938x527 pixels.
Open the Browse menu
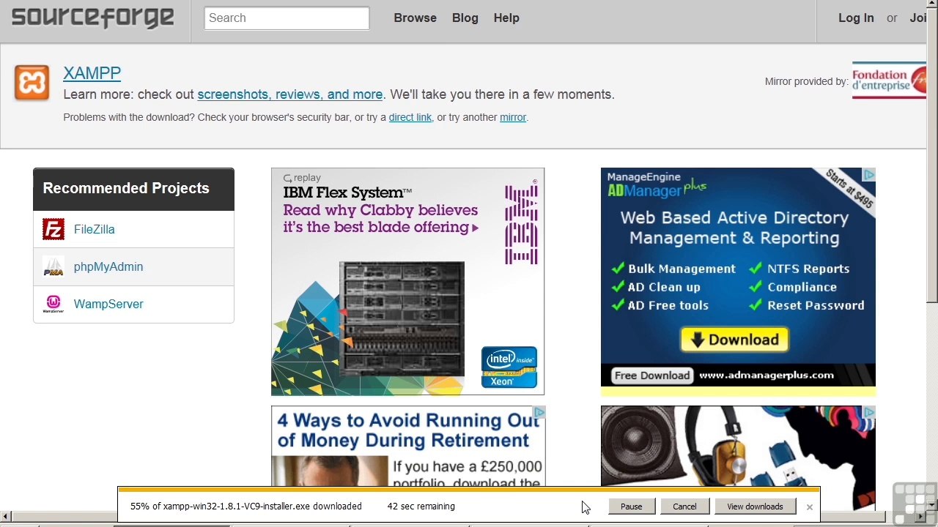point(415,18)
